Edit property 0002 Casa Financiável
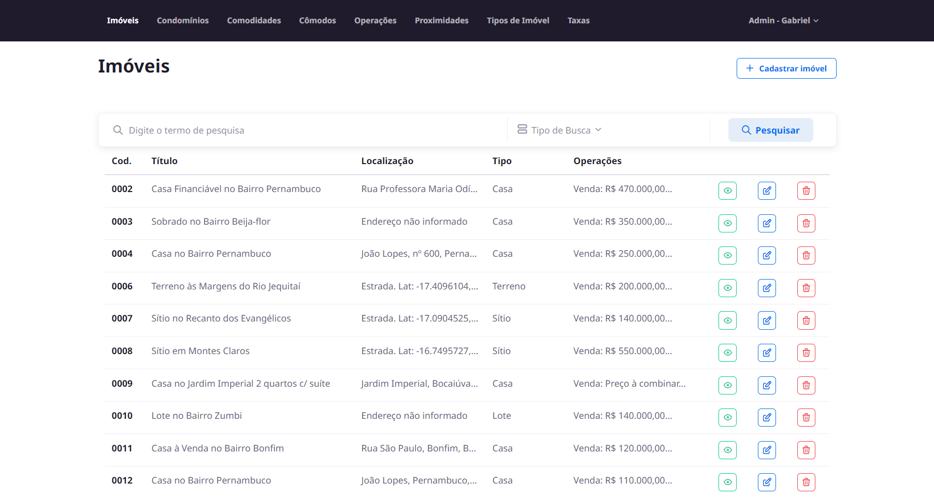 tap(767, 191)
